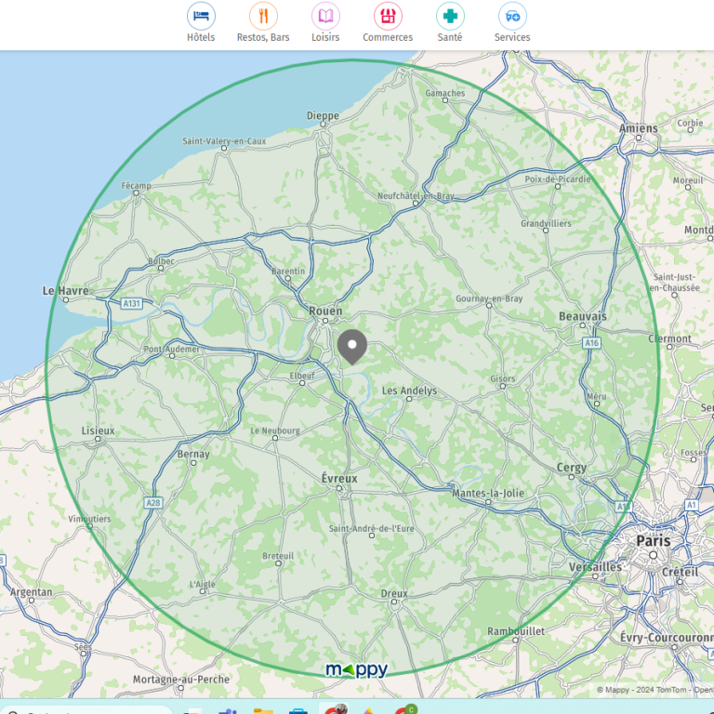Click the Versailles label on the map
714x714 pixels.
[x=595, y=566]
